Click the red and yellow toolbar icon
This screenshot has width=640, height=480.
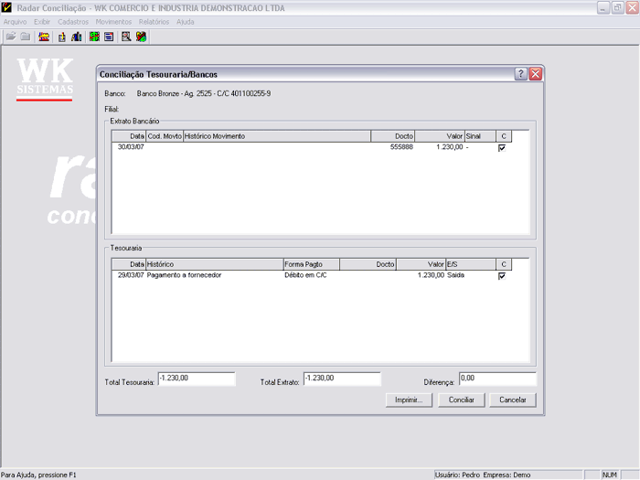pos(44,37)
